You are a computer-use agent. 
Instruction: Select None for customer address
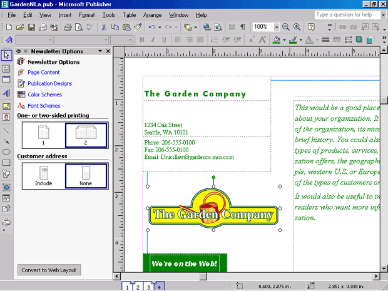(x=86, y=176)
